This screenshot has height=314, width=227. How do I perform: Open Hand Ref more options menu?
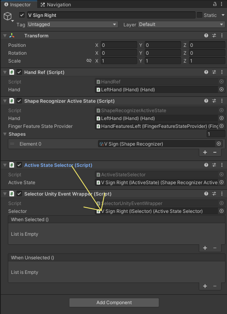[222, 72]
